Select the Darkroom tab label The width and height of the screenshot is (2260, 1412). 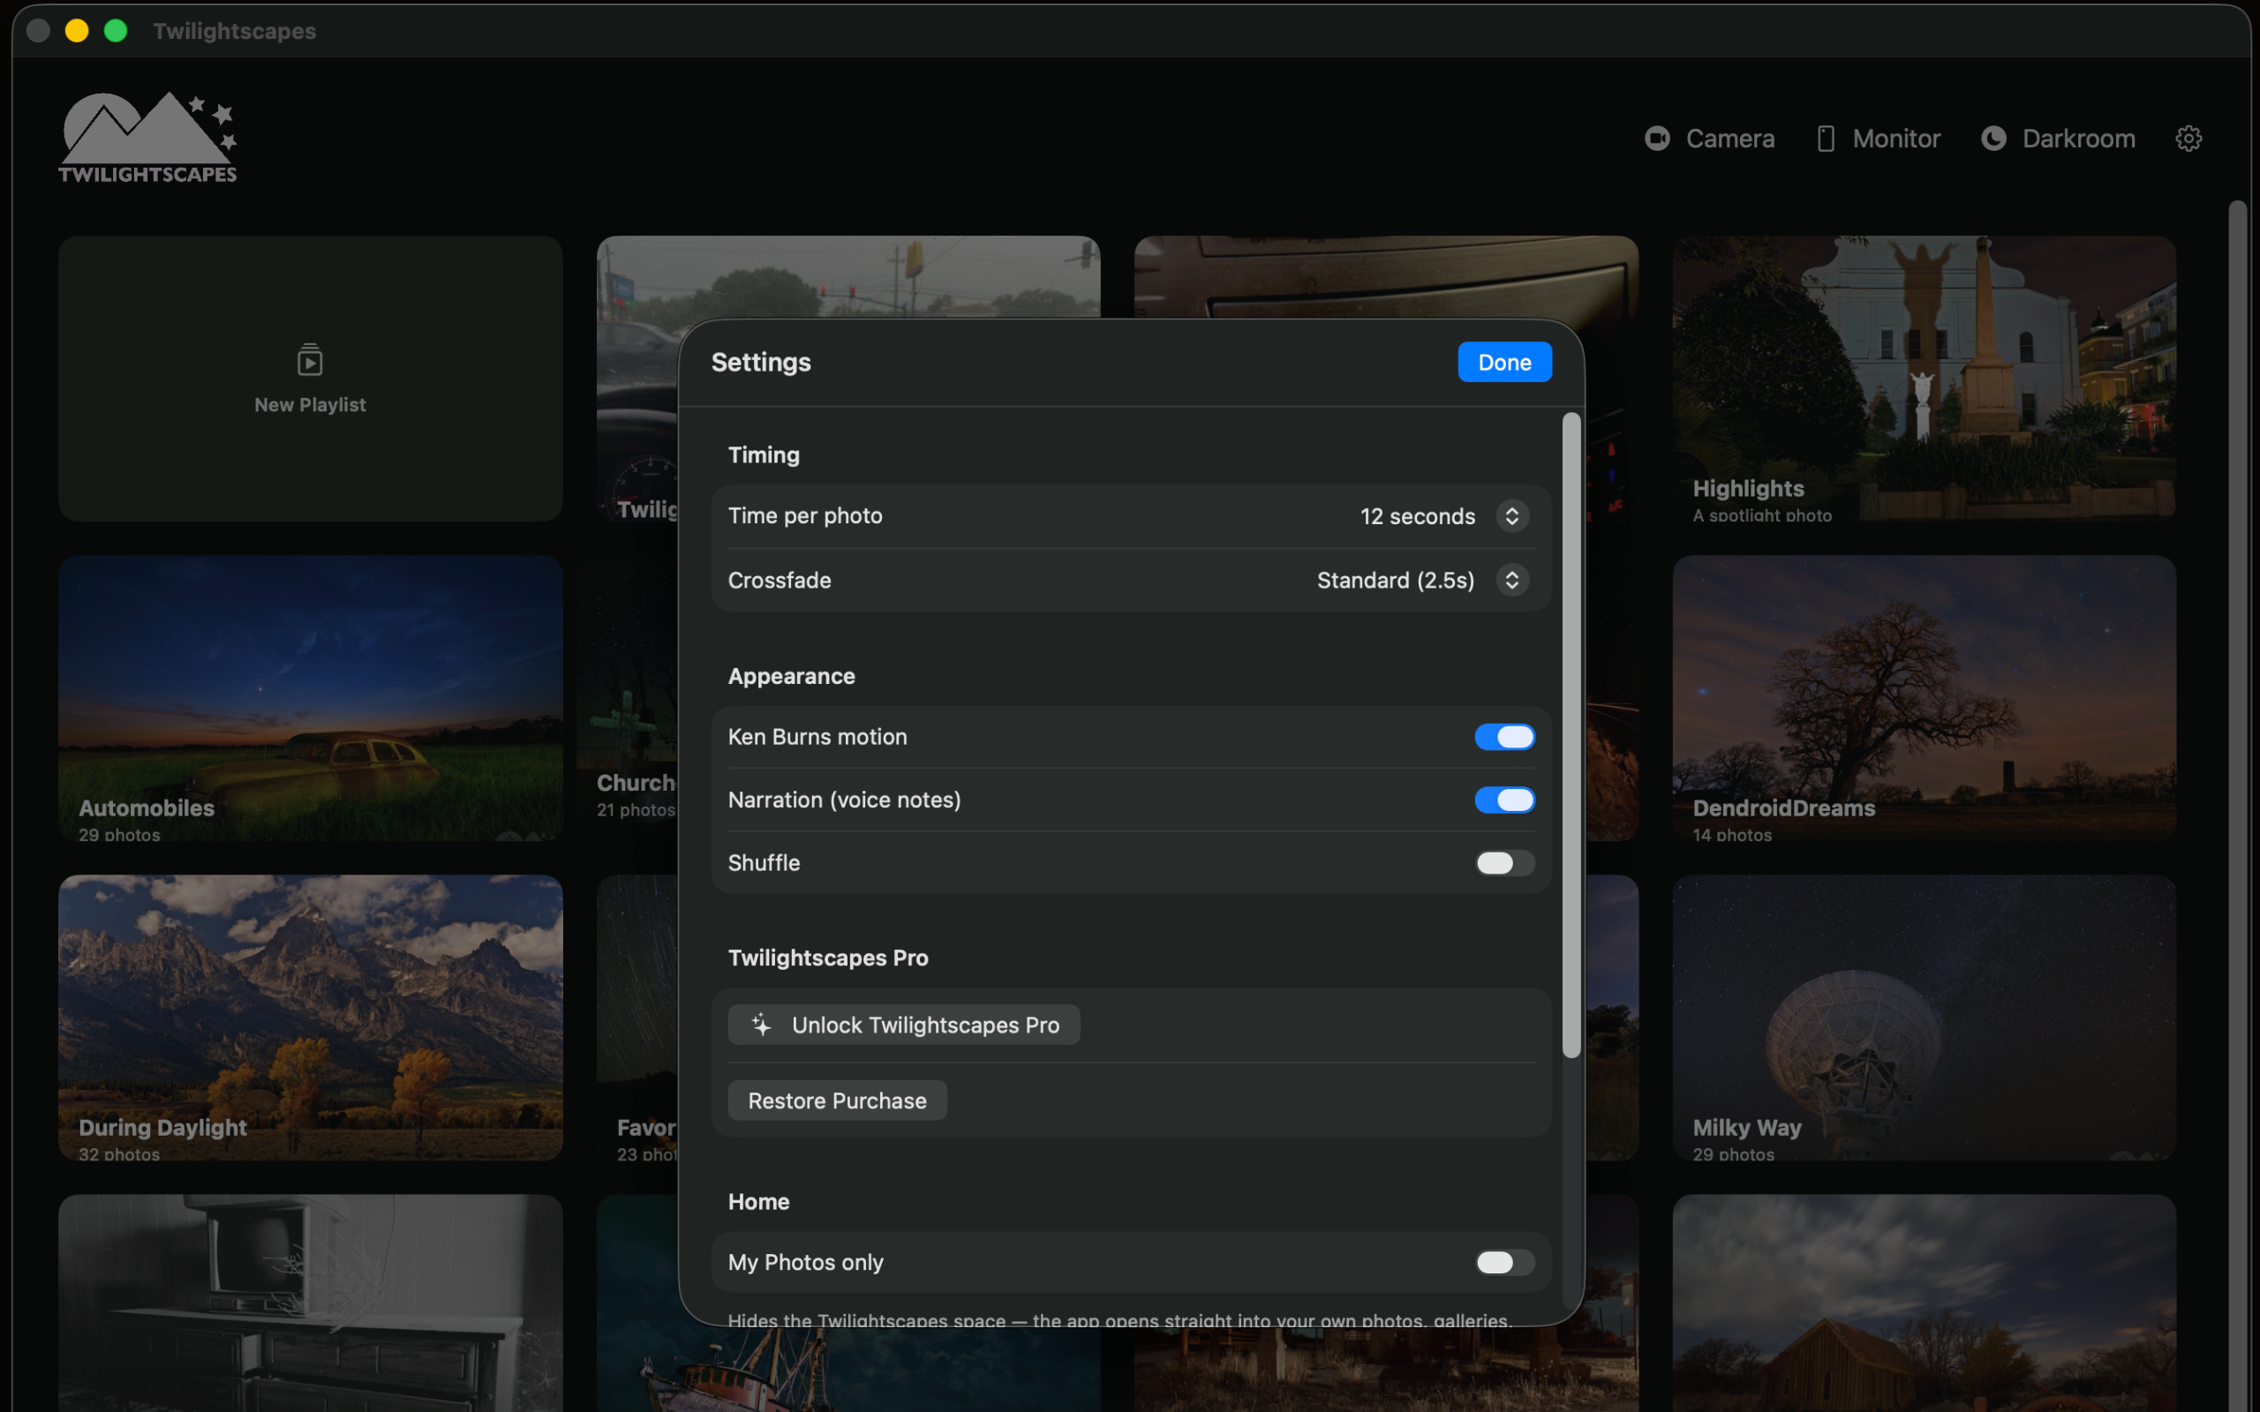tap(2079, 139)
